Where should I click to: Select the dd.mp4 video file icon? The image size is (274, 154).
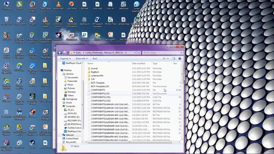84,5
